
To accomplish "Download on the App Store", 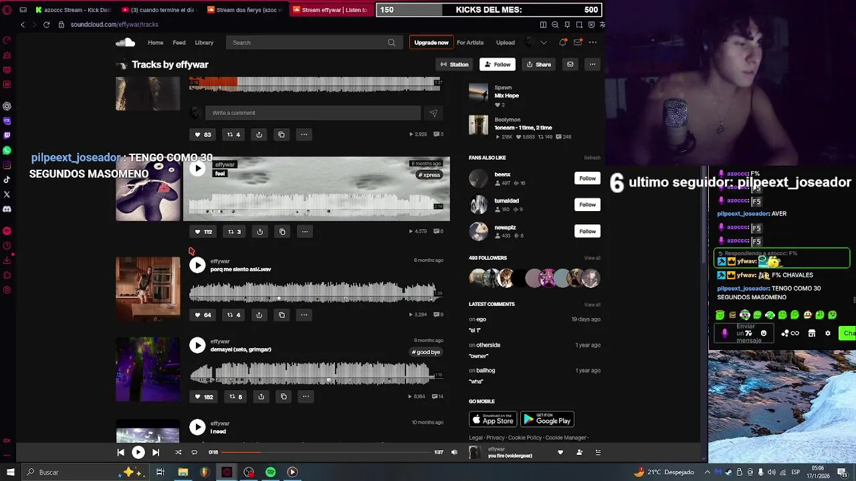I will tap(493, 420).
